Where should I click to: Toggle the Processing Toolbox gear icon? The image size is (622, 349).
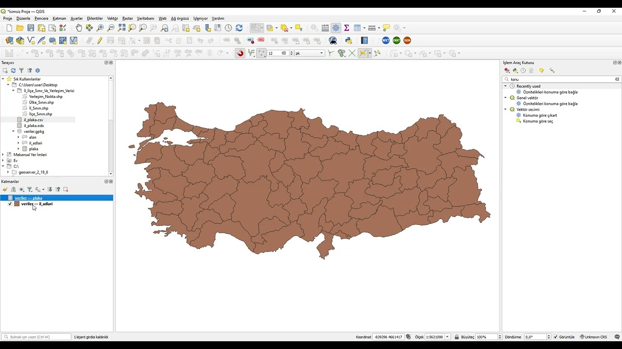[336, 28]
